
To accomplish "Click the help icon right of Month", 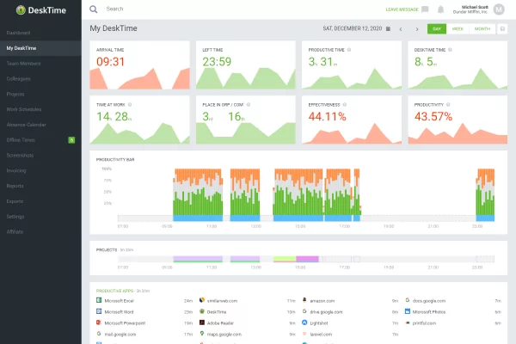I will (502, 29).
